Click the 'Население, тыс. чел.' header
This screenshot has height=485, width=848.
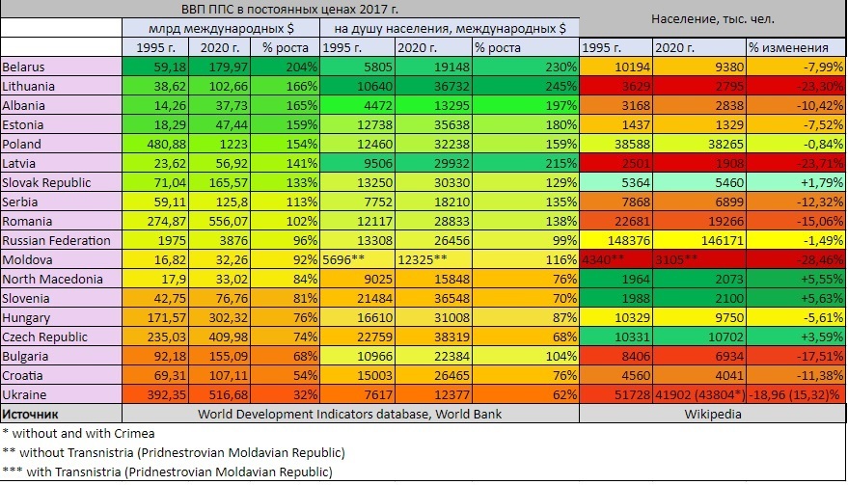tap(713, 18)
